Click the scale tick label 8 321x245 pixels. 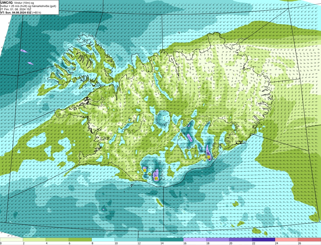(x=93, y=243)
